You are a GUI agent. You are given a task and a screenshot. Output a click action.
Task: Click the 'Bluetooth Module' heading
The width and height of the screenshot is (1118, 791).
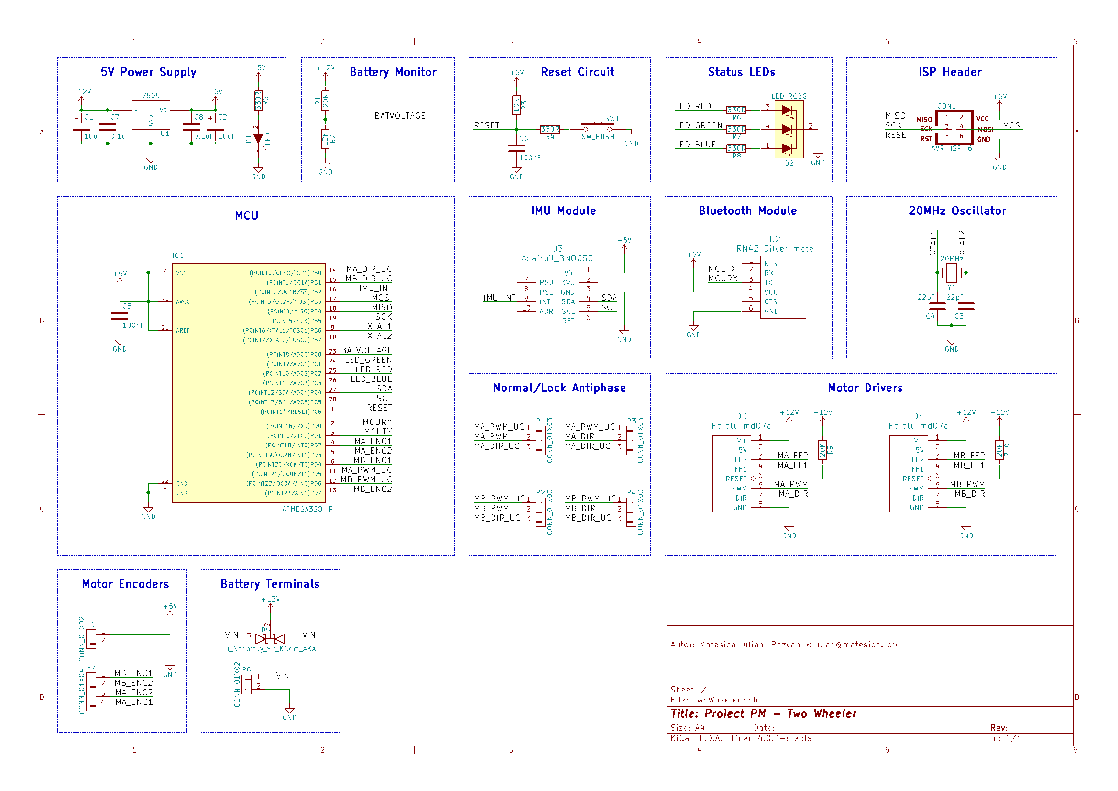click(x=747, y=211)
